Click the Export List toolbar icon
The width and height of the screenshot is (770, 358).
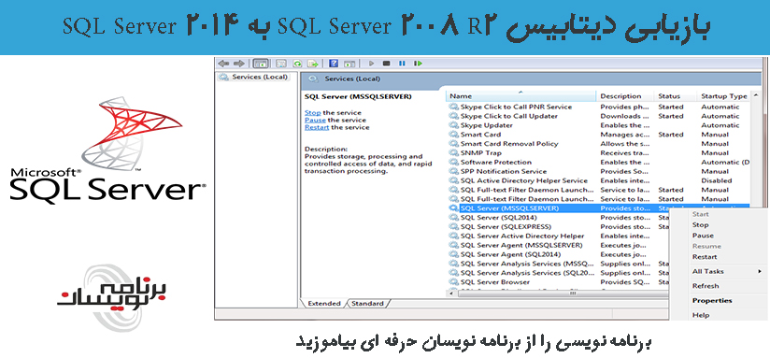point(313,64)
